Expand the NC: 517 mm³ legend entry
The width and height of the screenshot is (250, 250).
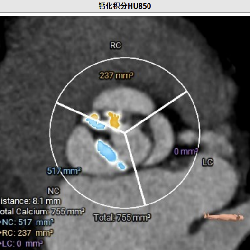click(x=27, y=222)
